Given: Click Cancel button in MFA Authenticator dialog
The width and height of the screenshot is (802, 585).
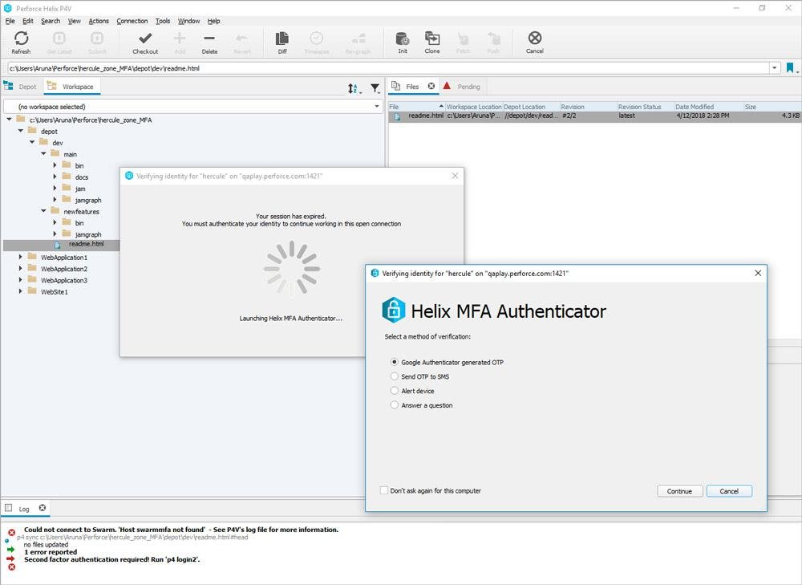Looking at the screenshot, I should 729,491.
